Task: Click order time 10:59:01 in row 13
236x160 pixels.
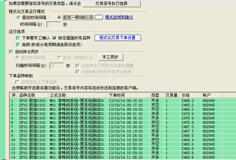Action: (125, 153)
